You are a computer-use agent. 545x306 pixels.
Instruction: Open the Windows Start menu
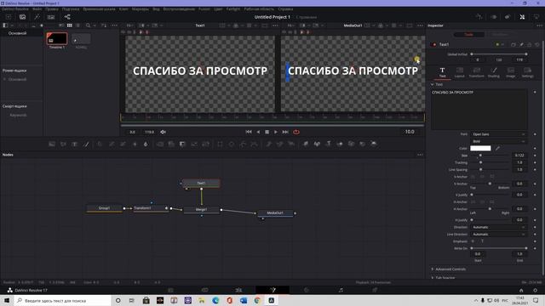click(x=7, y=300)
